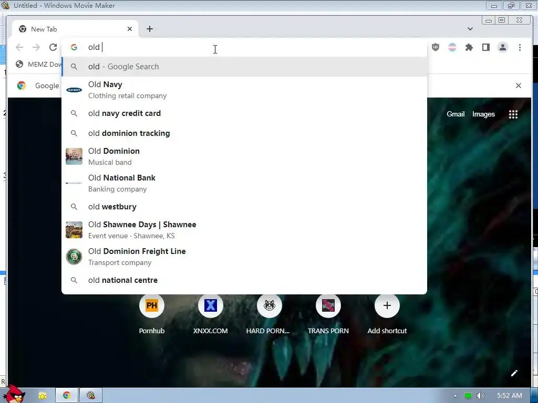Open the Google apps grid
Image resolution: width=538 pixels, height=403 pixels.
[x=513, y=114]
